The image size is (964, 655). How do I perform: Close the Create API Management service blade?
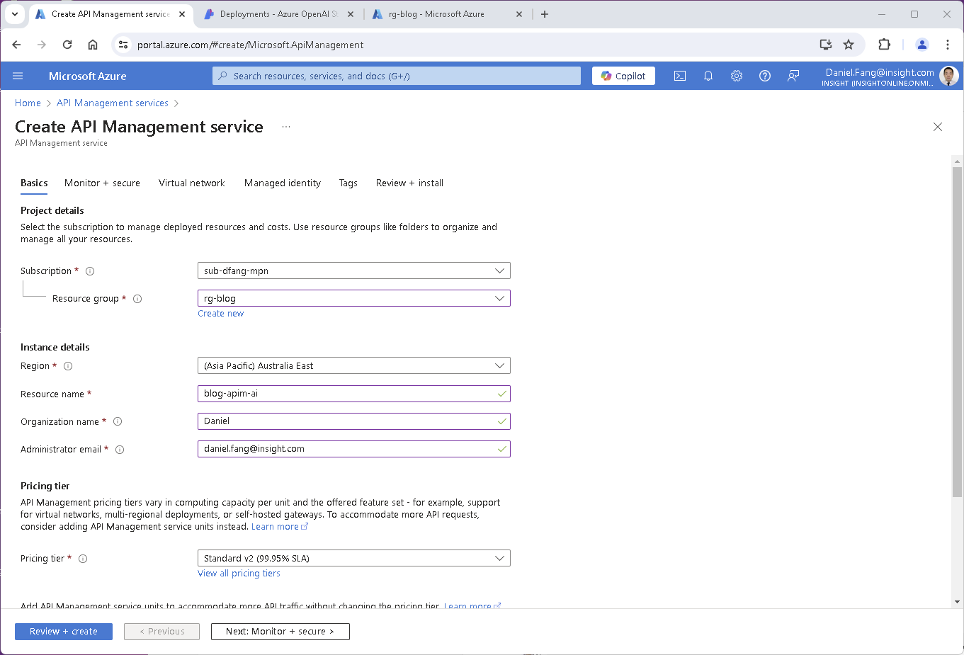tap(938, 127)
